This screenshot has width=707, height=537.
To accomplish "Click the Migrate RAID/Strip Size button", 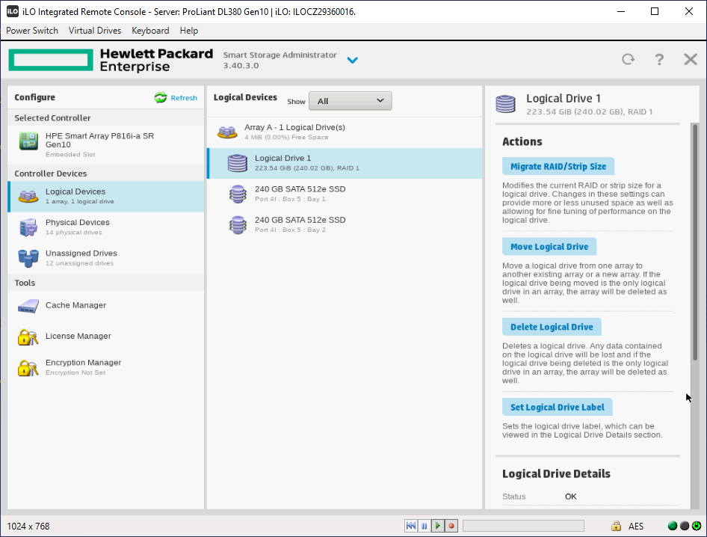I will tap(558, 167).
